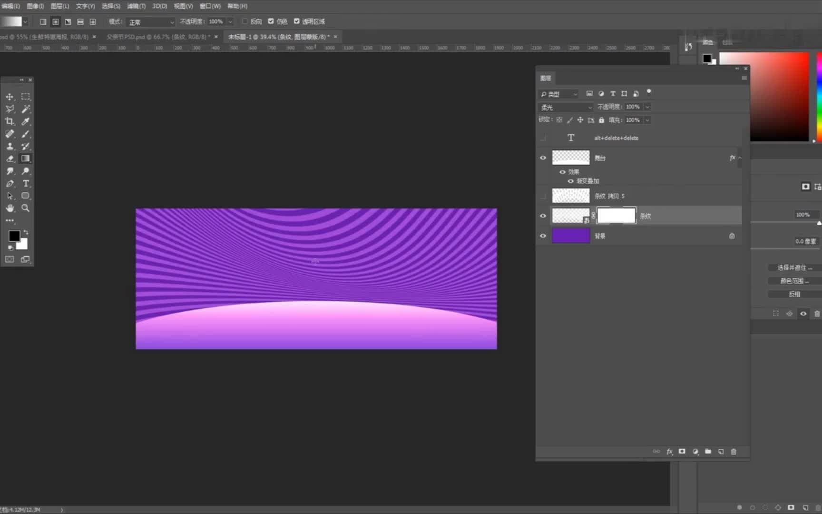The image size is (822, 514).
Task: Filter layers by type layers icon
Action: coord(613,94)
